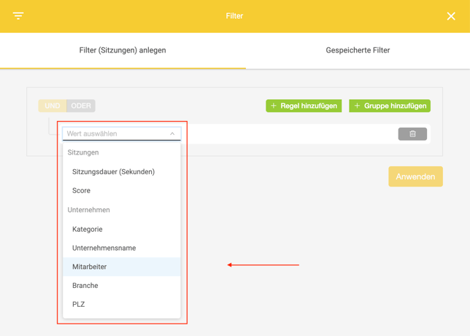Screen dimensions: 470x336
Task: Select Branche in the dropdown
Action: [x=85, y=286]
